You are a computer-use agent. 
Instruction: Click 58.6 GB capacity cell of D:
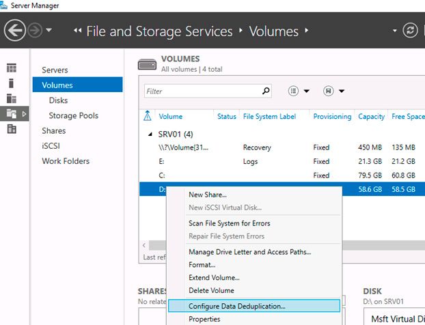[370, 189]
